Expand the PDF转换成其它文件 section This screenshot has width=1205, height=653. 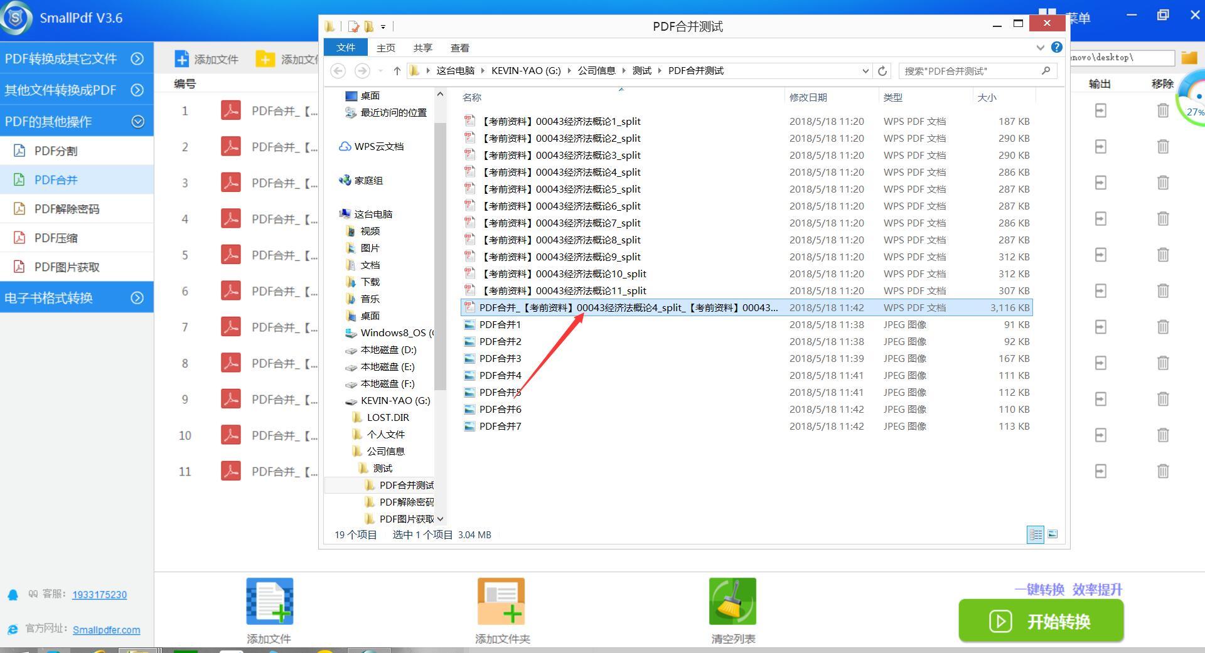[x=137, y=58]
